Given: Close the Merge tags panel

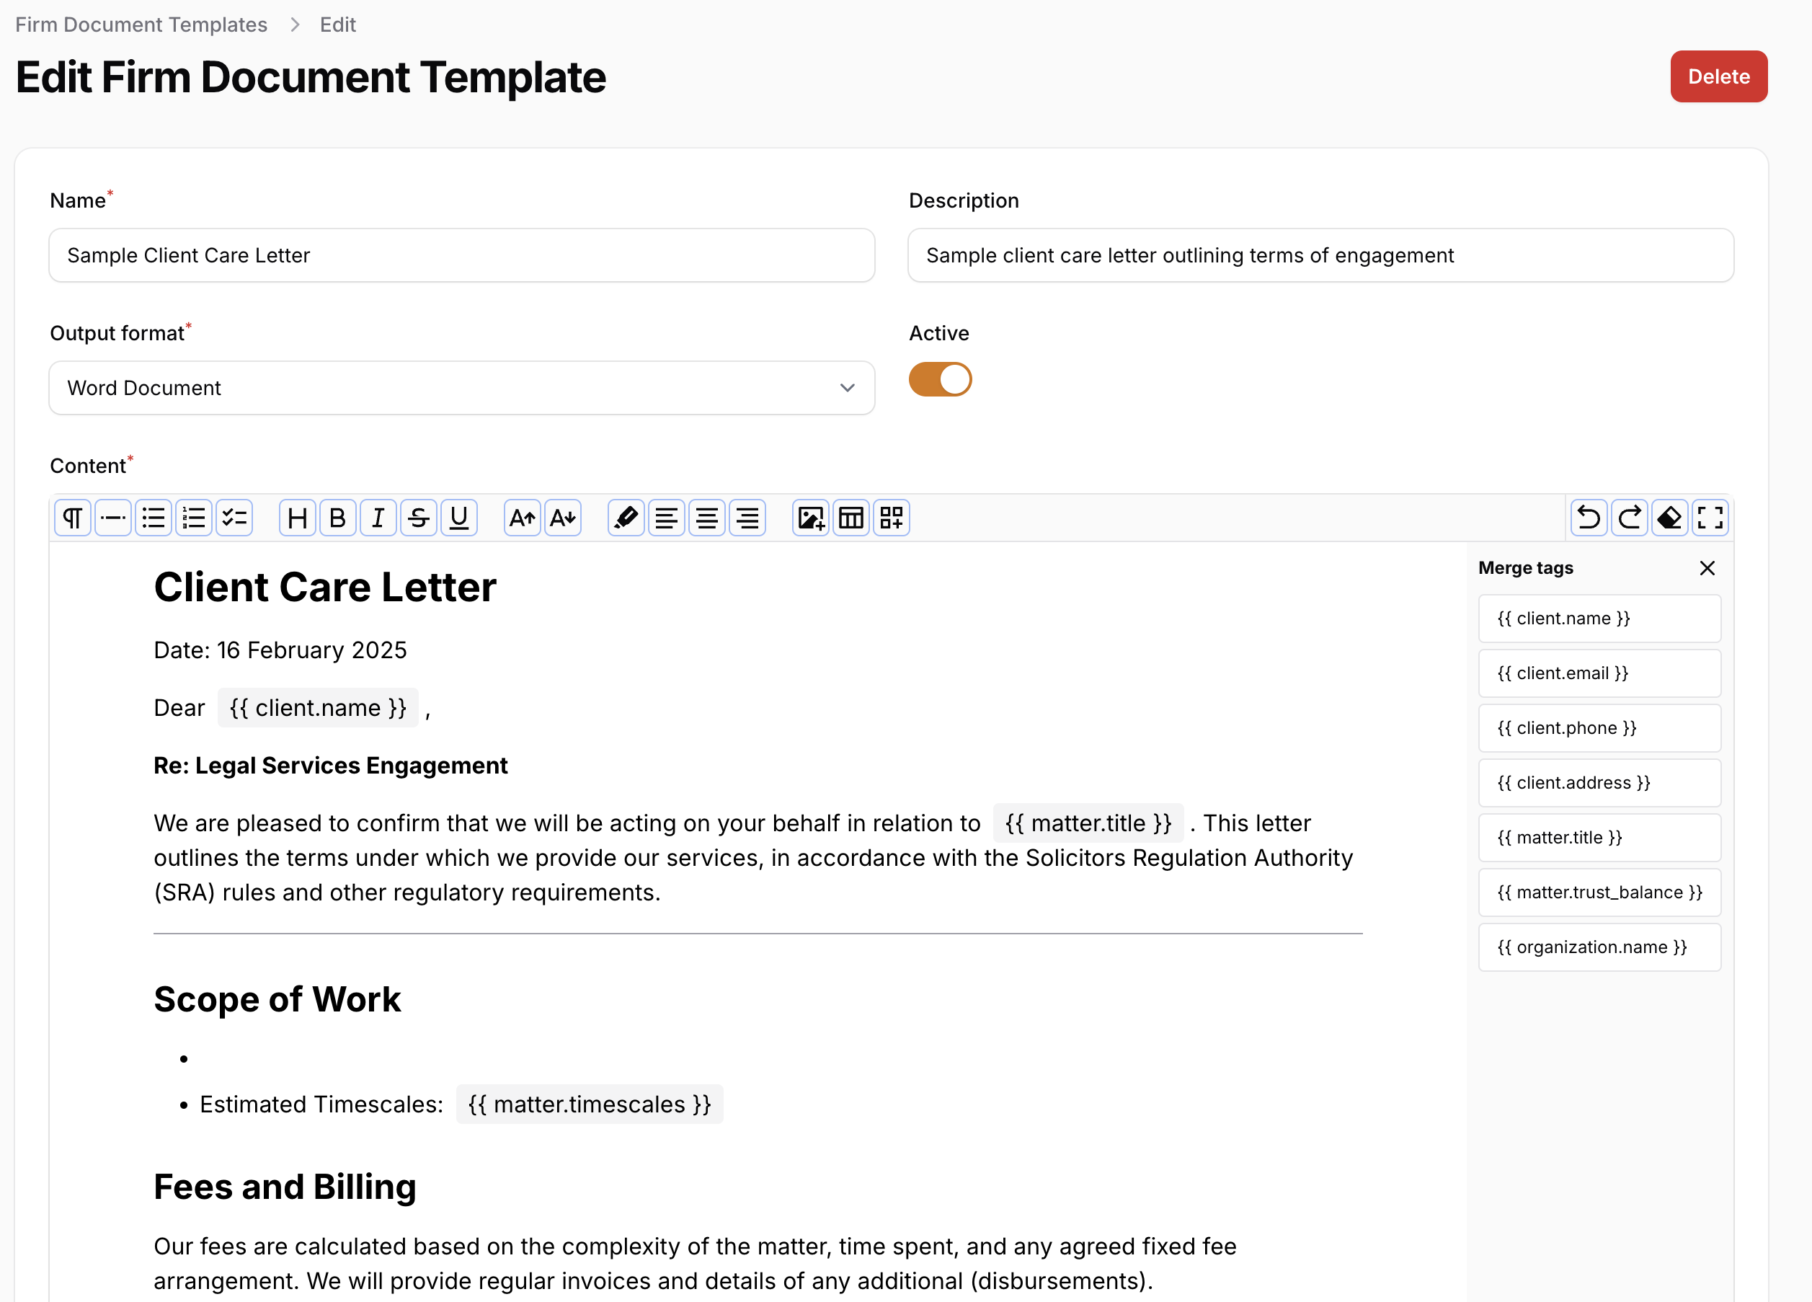Looking at the screenshot, I should pyautogui.click(x=1708, y=567).
